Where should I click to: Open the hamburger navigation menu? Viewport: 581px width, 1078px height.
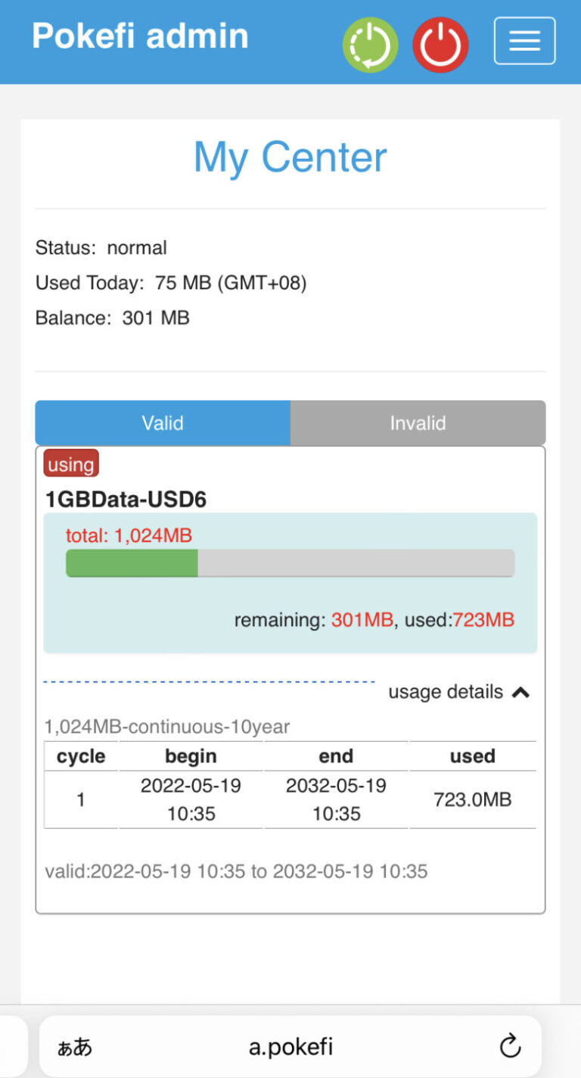click(x=524, y=41)
